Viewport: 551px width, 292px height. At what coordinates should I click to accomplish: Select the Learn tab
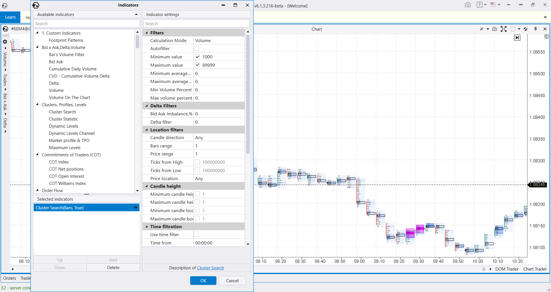(10, 17)
